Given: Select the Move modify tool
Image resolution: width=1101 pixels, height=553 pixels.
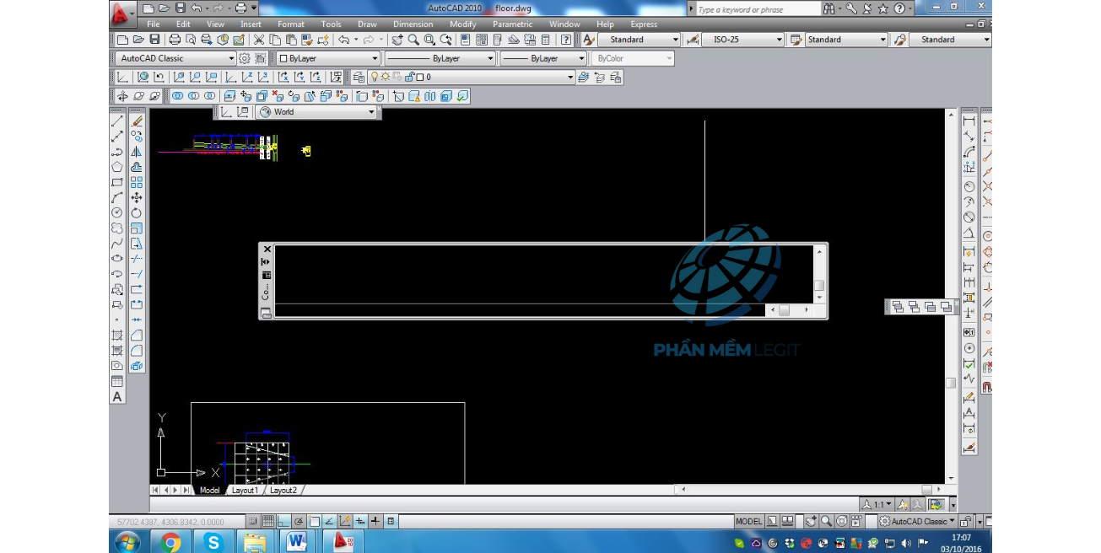Looking at the screenshot, I should pos(137,197).
